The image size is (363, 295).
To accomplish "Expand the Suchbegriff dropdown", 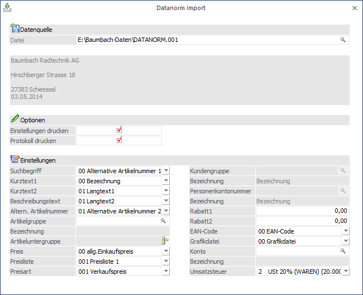I will pyautogui.click(x=166, y=171).
